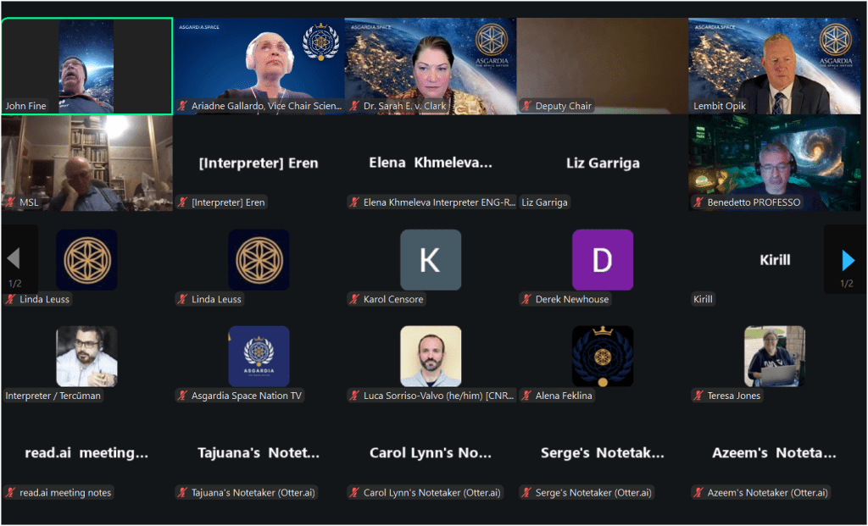Go to next gallery page arrow

click(x=848, y=260)
